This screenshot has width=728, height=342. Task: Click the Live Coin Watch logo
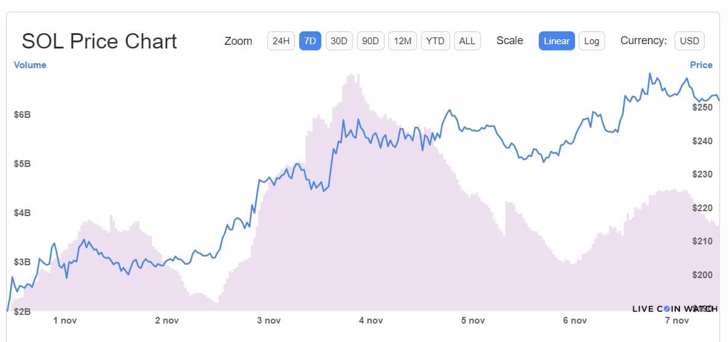click(x=675, y=308)
